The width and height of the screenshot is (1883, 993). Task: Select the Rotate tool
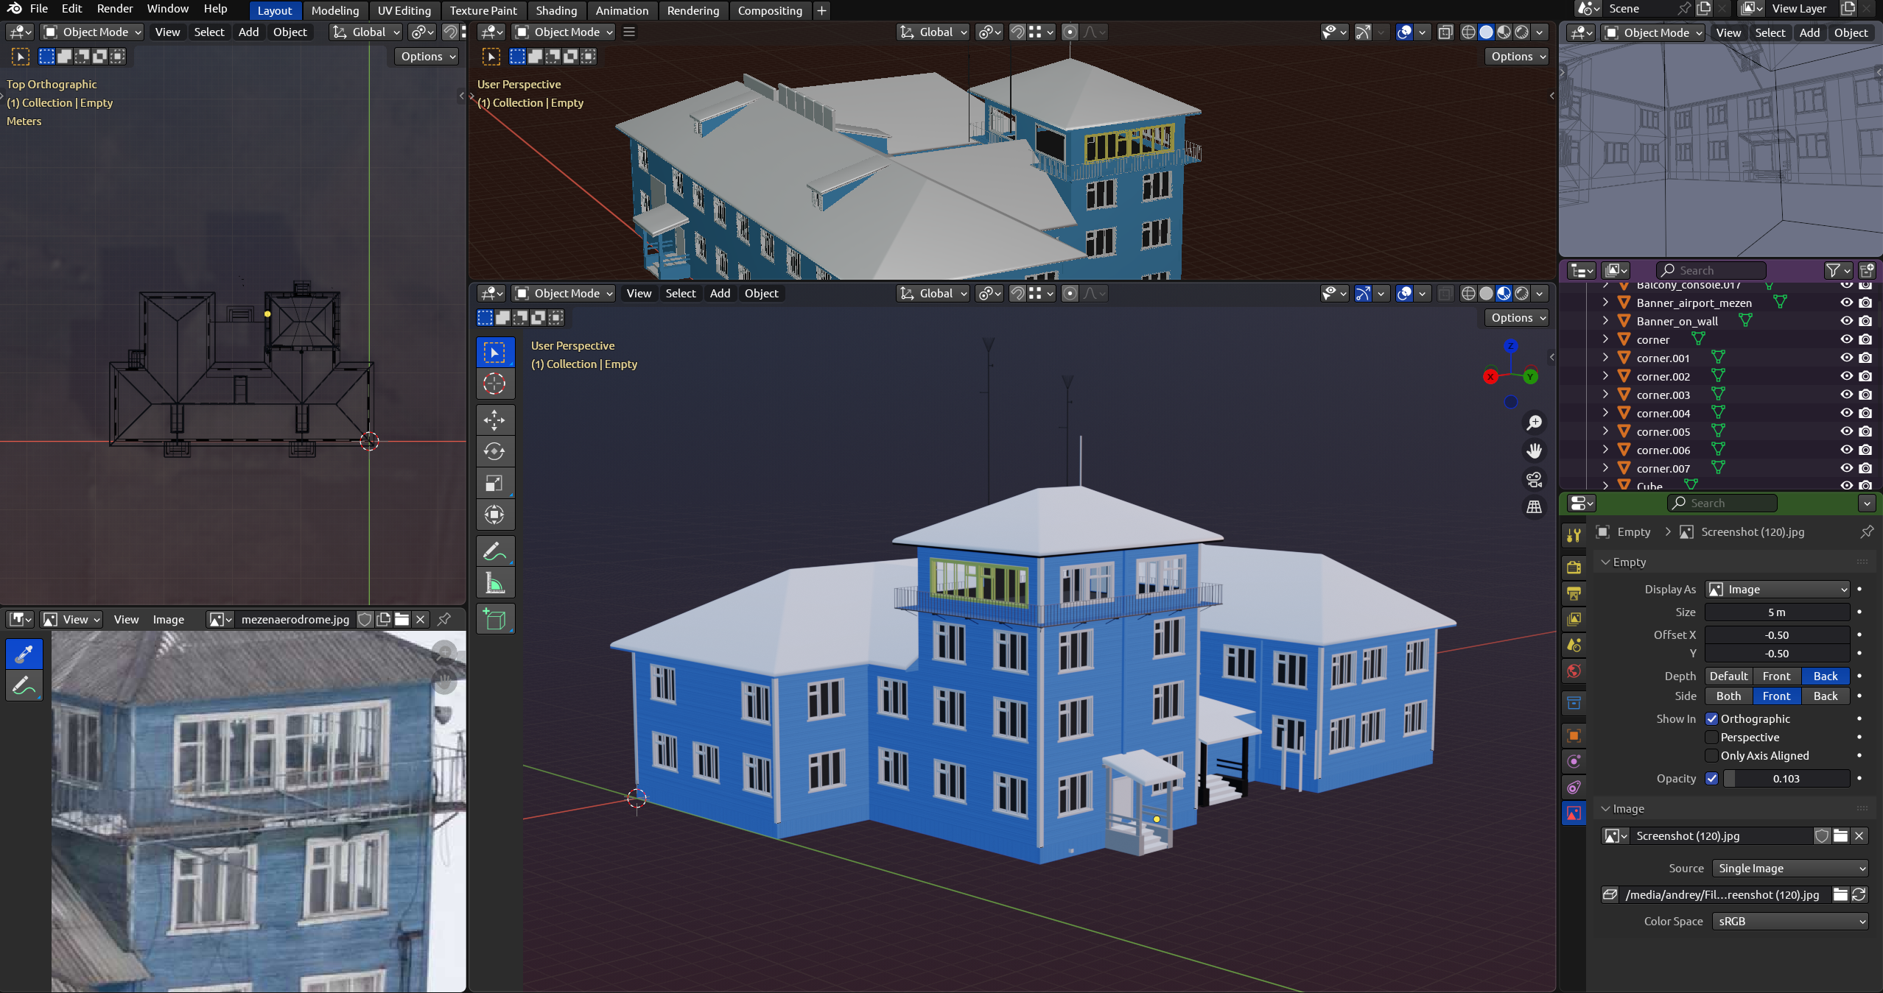click(x=494, y=451)
